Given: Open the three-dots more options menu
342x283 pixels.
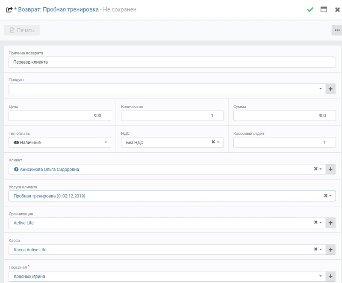Looking at the screenshot, I should [337, 30].
